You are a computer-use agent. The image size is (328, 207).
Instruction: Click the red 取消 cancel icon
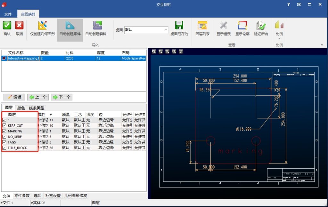pyautogui.click(x=19, y=26)
